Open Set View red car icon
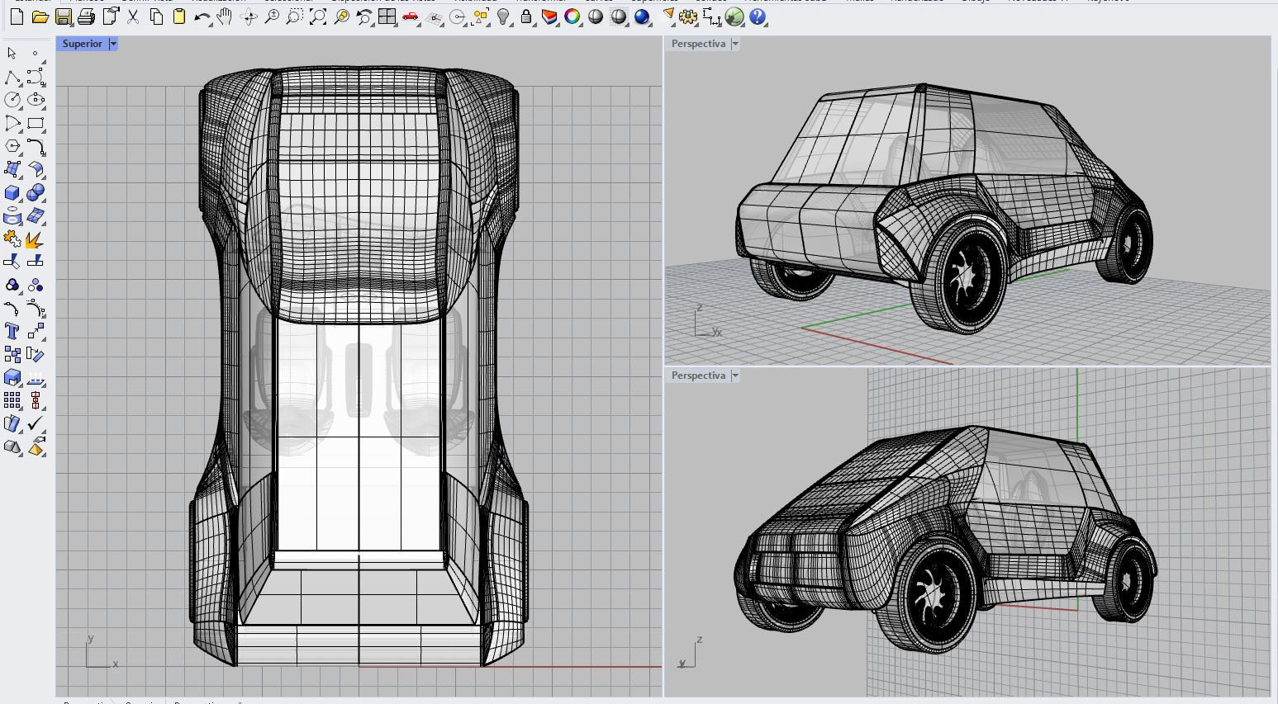This screenshot has height=704, width=1278. (x=411, y=17)
